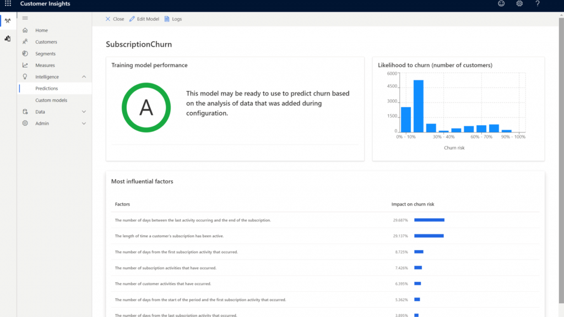Click the Intelligence lightbulb icon
The image size is (564, 317).
coord(25,77)
